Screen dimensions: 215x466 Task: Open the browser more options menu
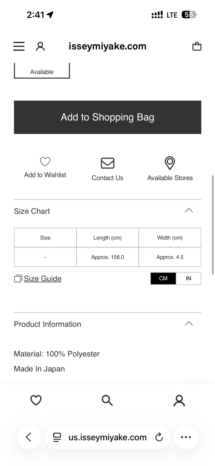coord(186,437)
